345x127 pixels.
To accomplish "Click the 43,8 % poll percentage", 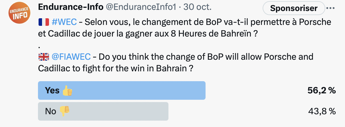I will (322, 111).
